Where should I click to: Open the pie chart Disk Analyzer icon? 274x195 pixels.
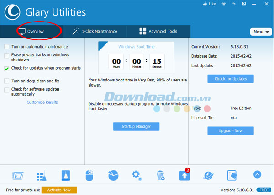pyautogui.click(x=113, y=175)
